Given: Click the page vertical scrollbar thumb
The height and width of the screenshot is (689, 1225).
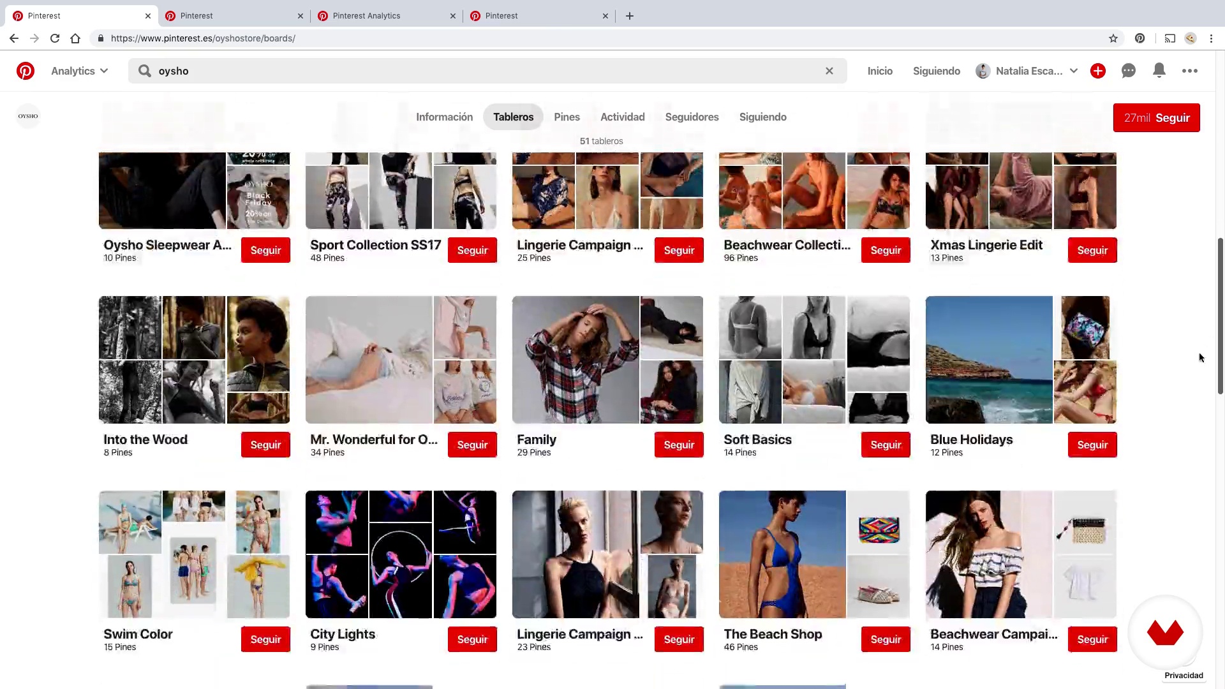Looking at the screenshot, I should click(1220, 316).
